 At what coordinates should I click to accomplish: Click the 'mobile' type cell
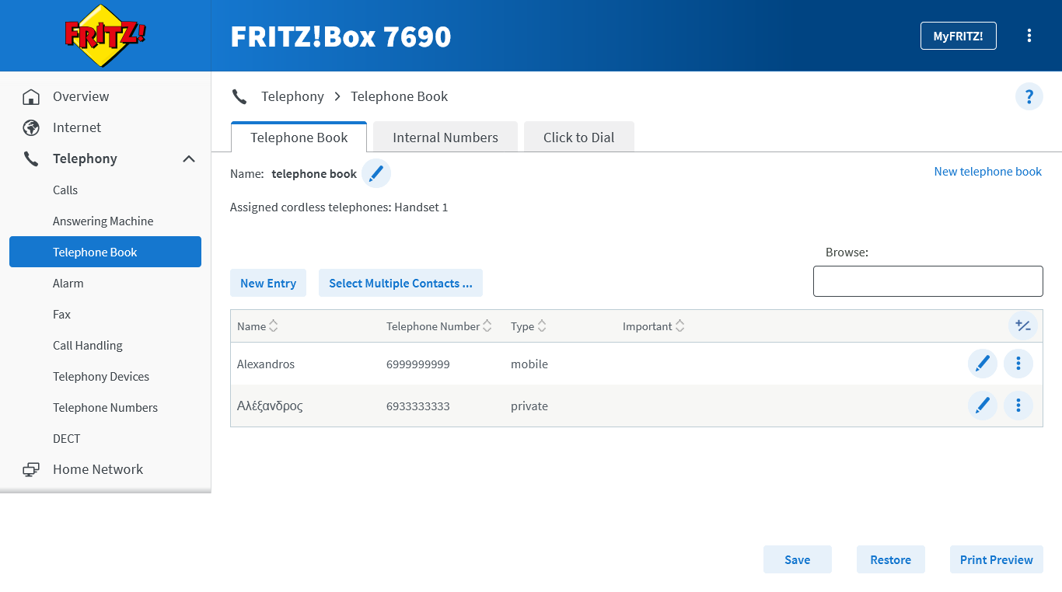529,364
